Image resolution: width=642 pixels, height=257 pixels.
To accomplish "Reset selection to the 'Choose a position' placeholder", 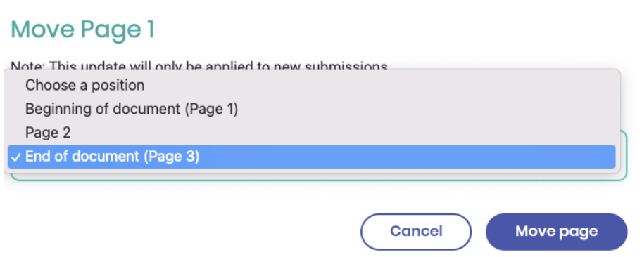I will [311, 86].
